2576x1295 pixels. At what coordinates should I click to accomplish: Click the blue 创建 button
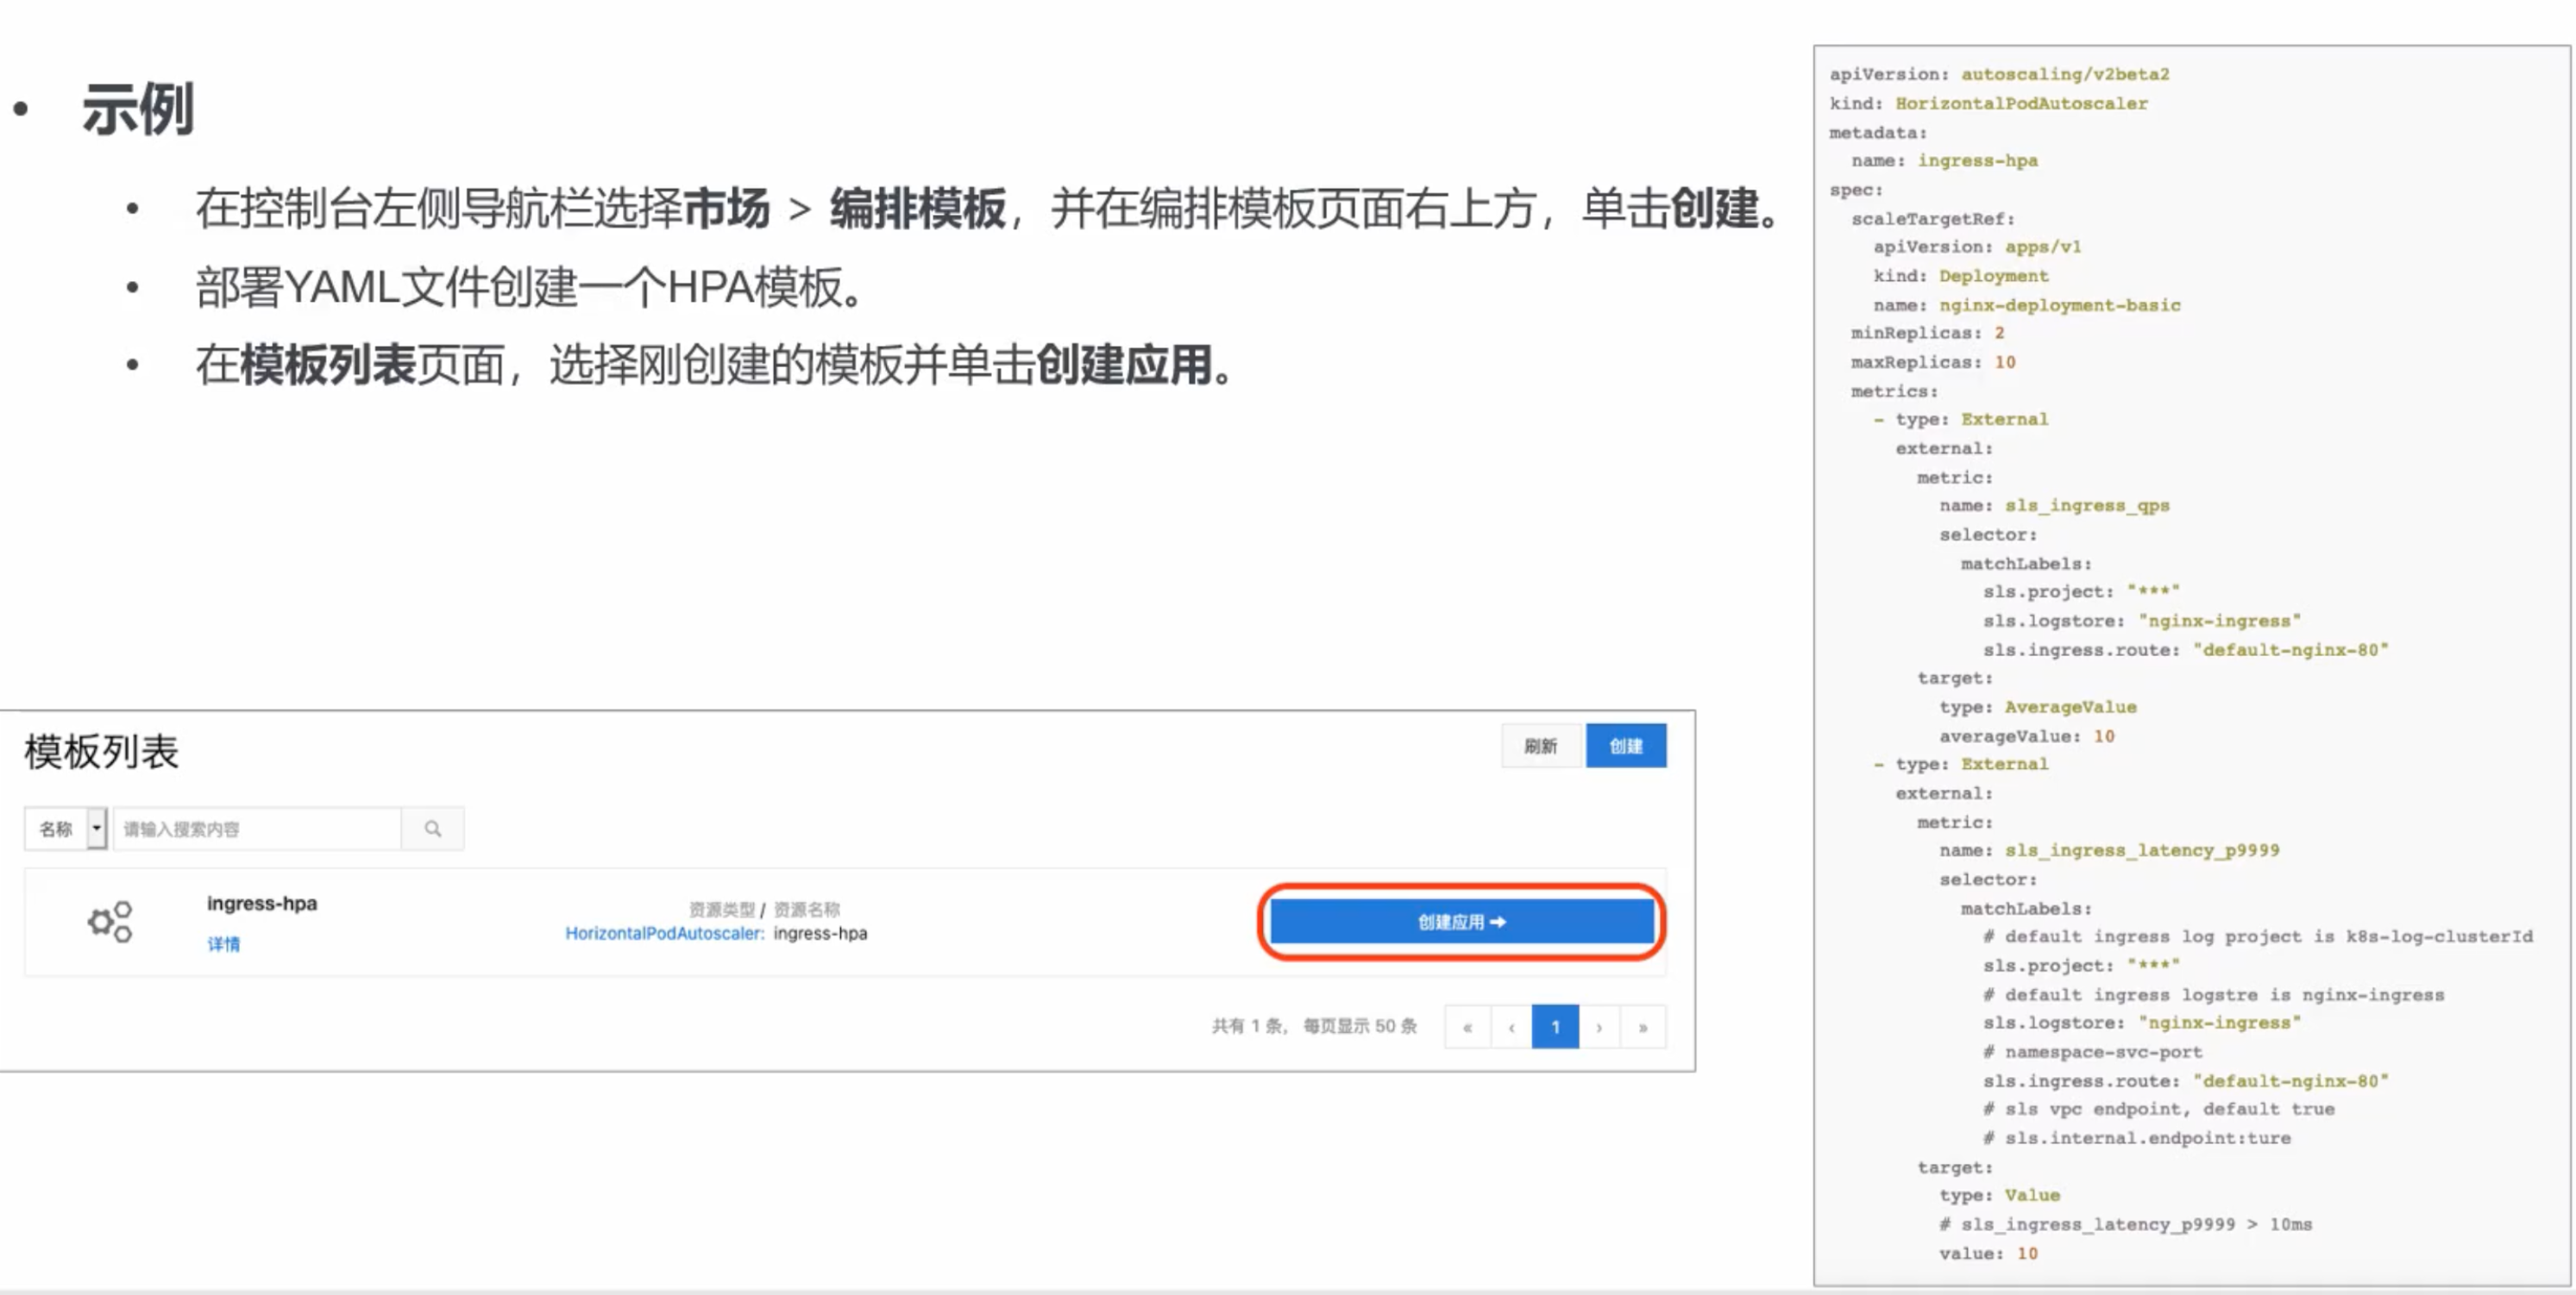[x=1625, y=747]
